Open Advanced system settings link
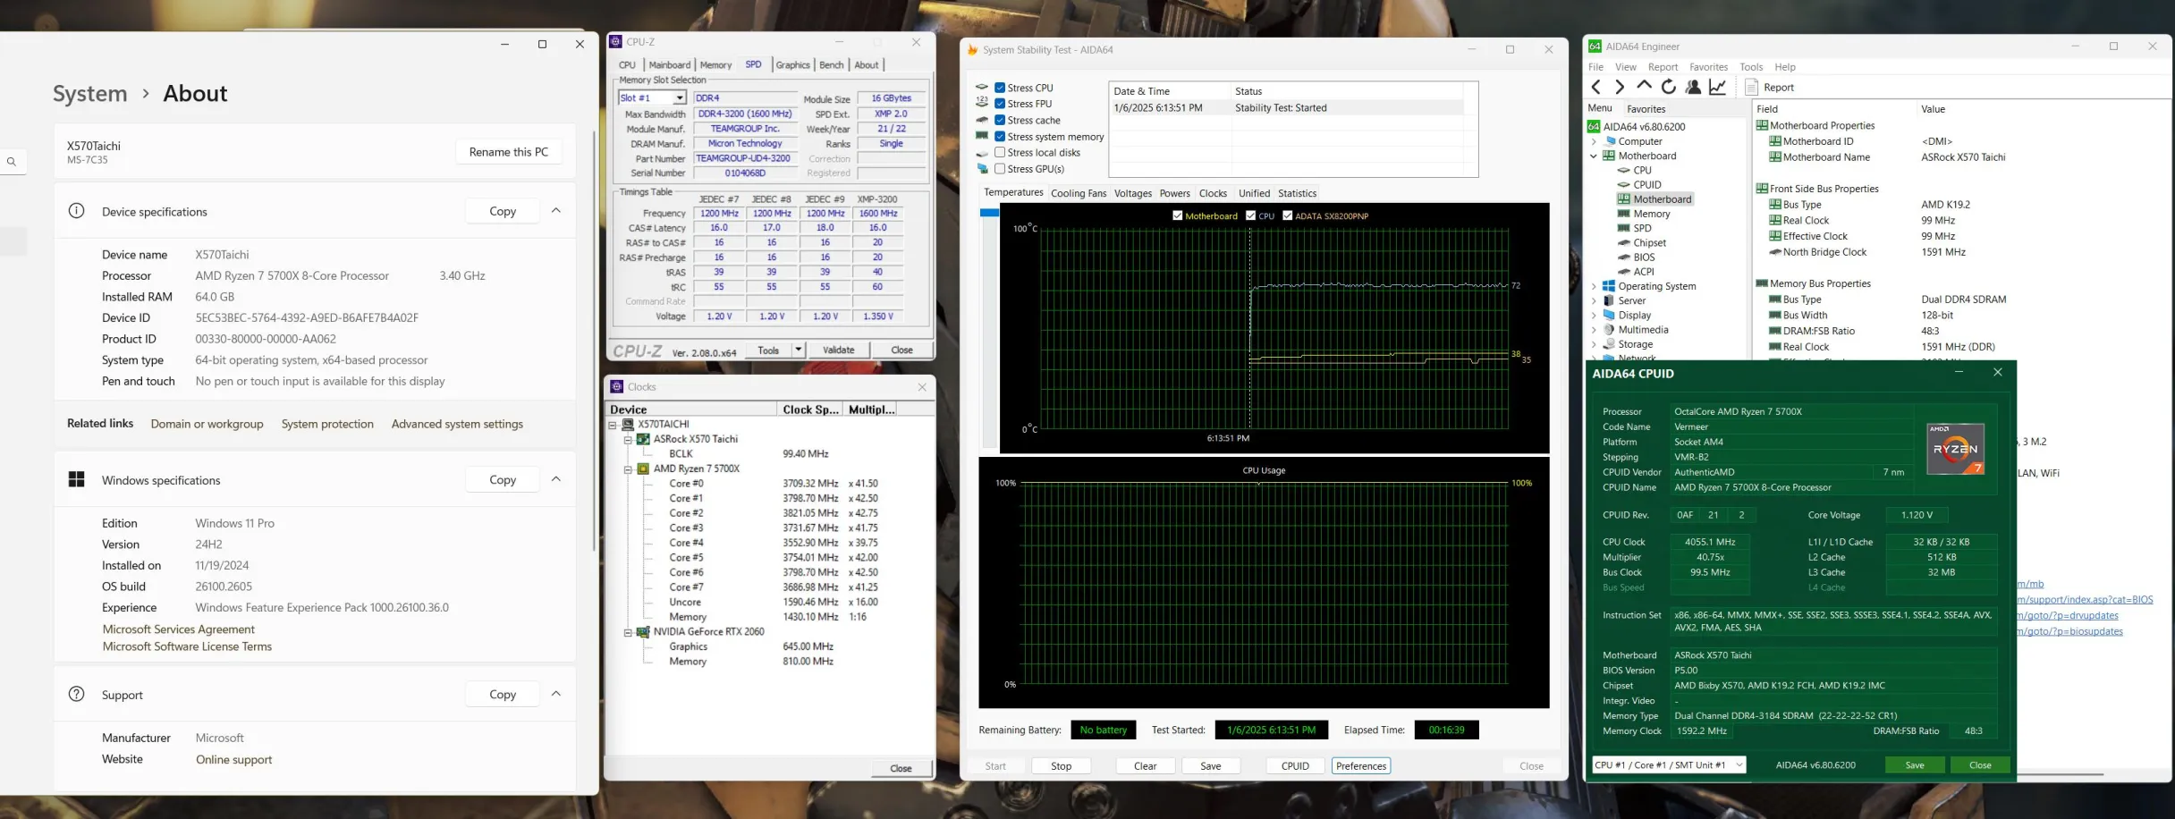Viewport: 2175px width, 819px height. click(457, 425)
